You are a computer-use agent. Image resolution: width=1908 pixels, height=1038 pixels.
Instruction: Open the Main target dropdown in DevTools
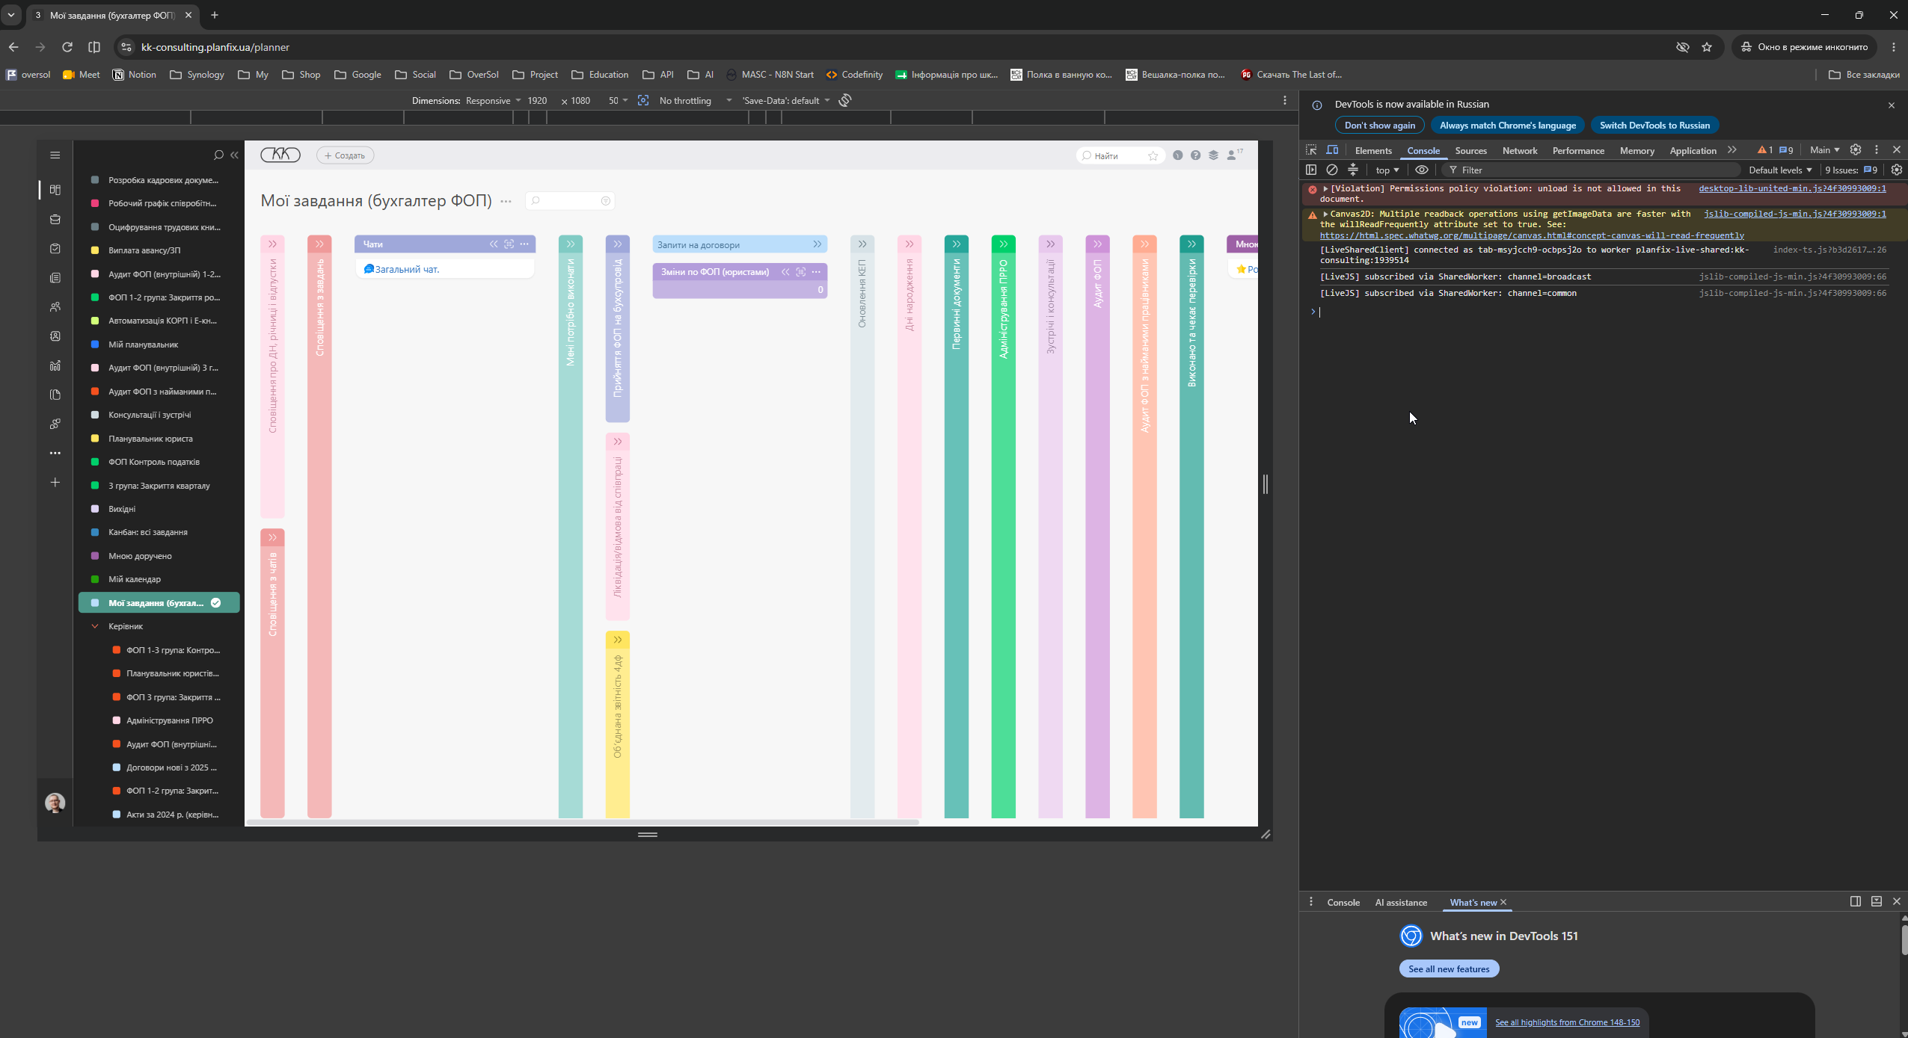(1824, 150)
